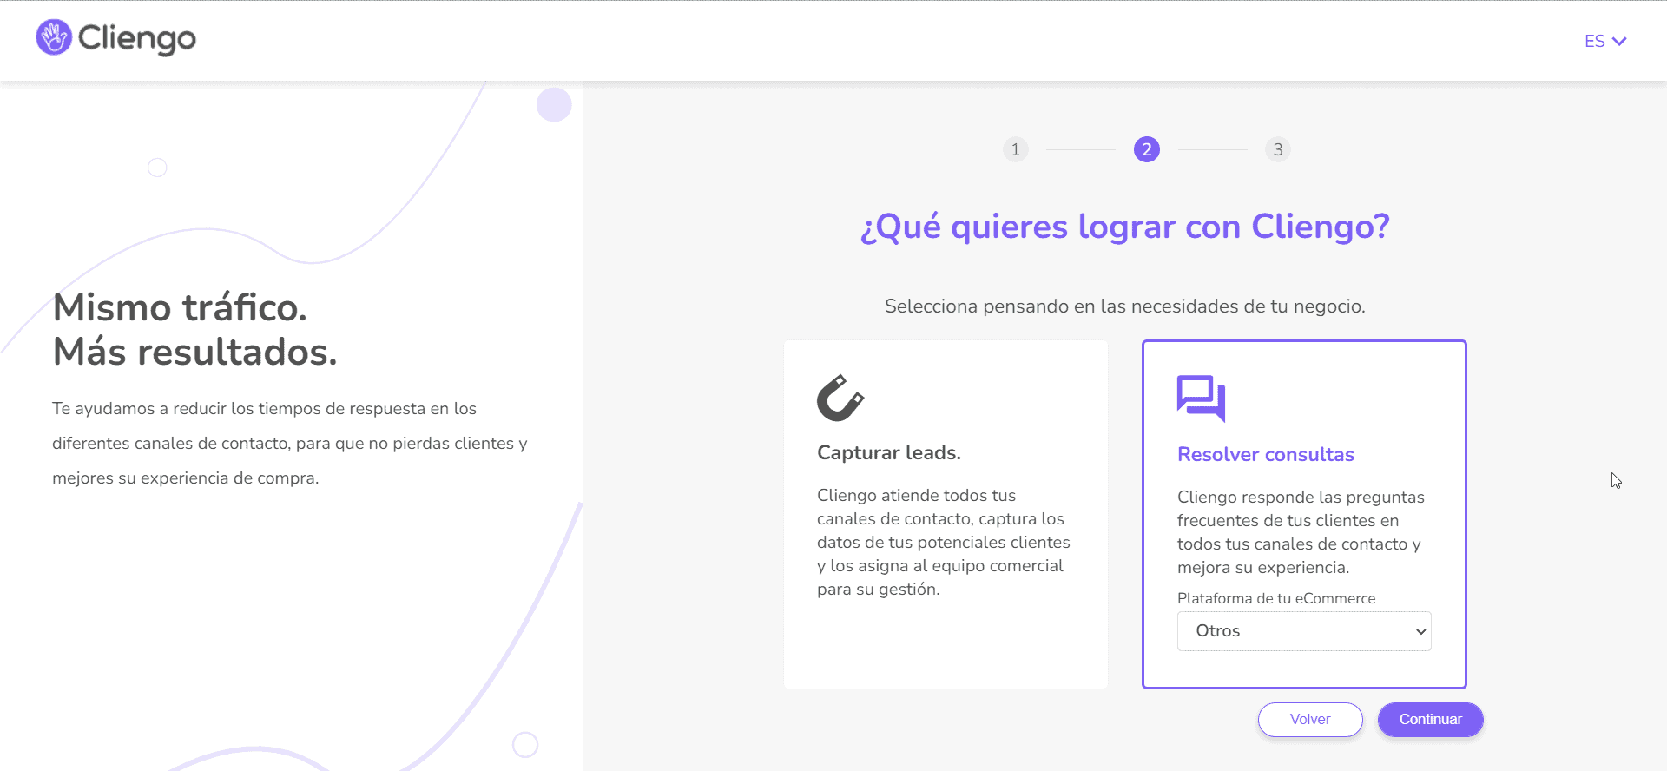Select step 2 circle in progress indicator
Screen dimensions: 1667x771
[x=1146, y=149]
